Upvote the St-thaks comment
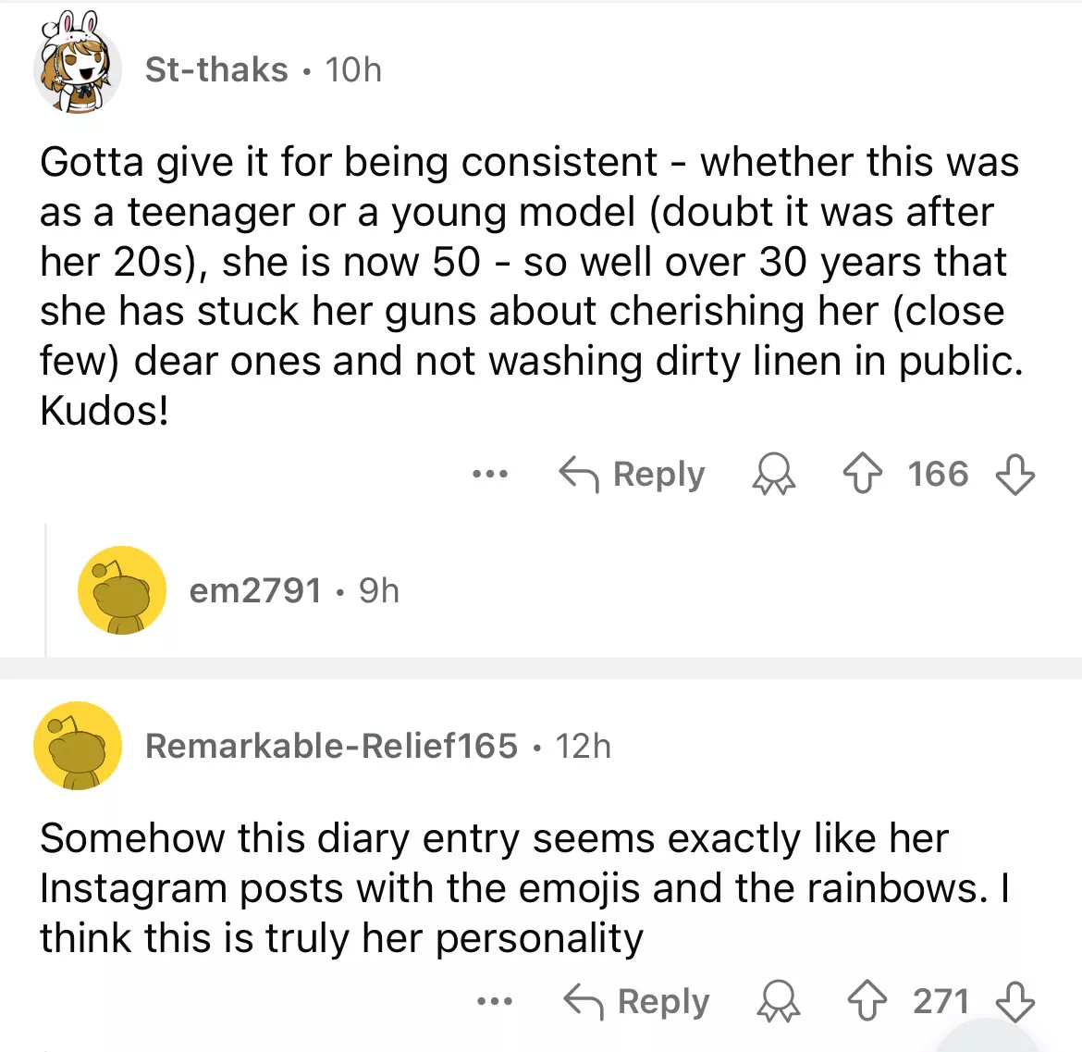 (x=862, y=475)
